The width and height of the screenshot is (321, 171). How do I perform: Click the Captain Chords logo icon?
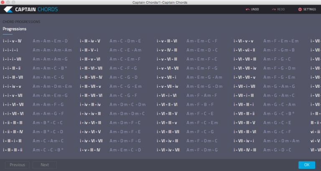8,10
